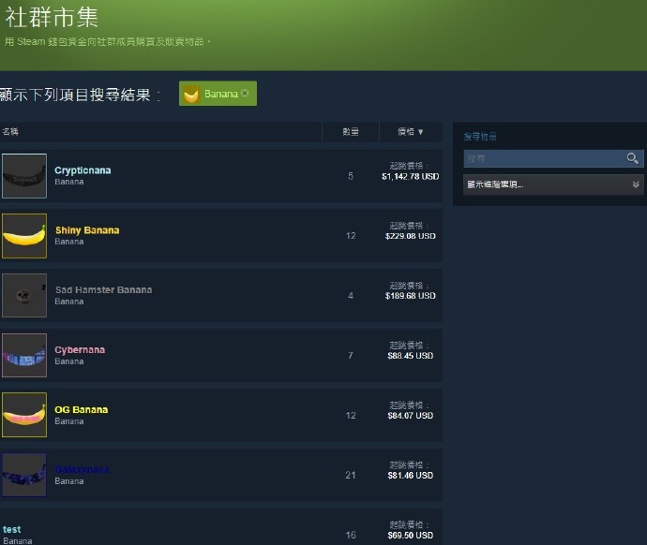Open the Crypticnana listing link

(83, 170)
